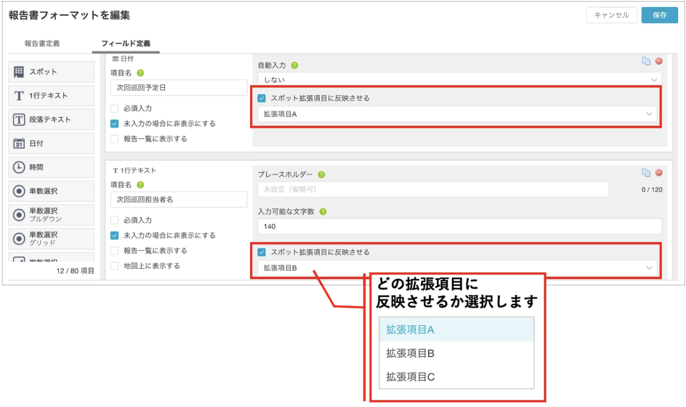Enable 報告一覧に表示する for 次回巡回担当者名
Image resolution: width=686 pixels, height=407 pixels.
[115, 250]
